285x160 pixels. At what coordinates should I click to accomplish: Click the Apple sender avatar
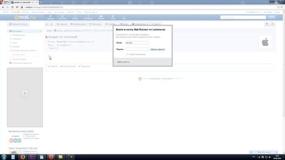(x=265, y=42)
